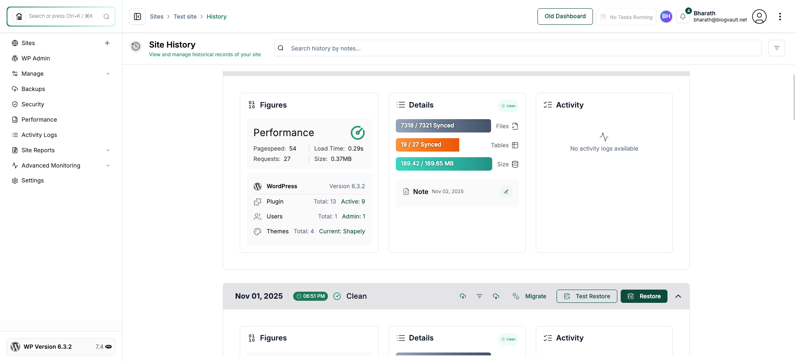The image size is (795, 362).
Task: Click the sidebar collapse panel icon
Action: coord(137,17)
